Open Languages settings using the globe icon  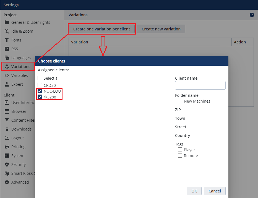coord(6,58)
